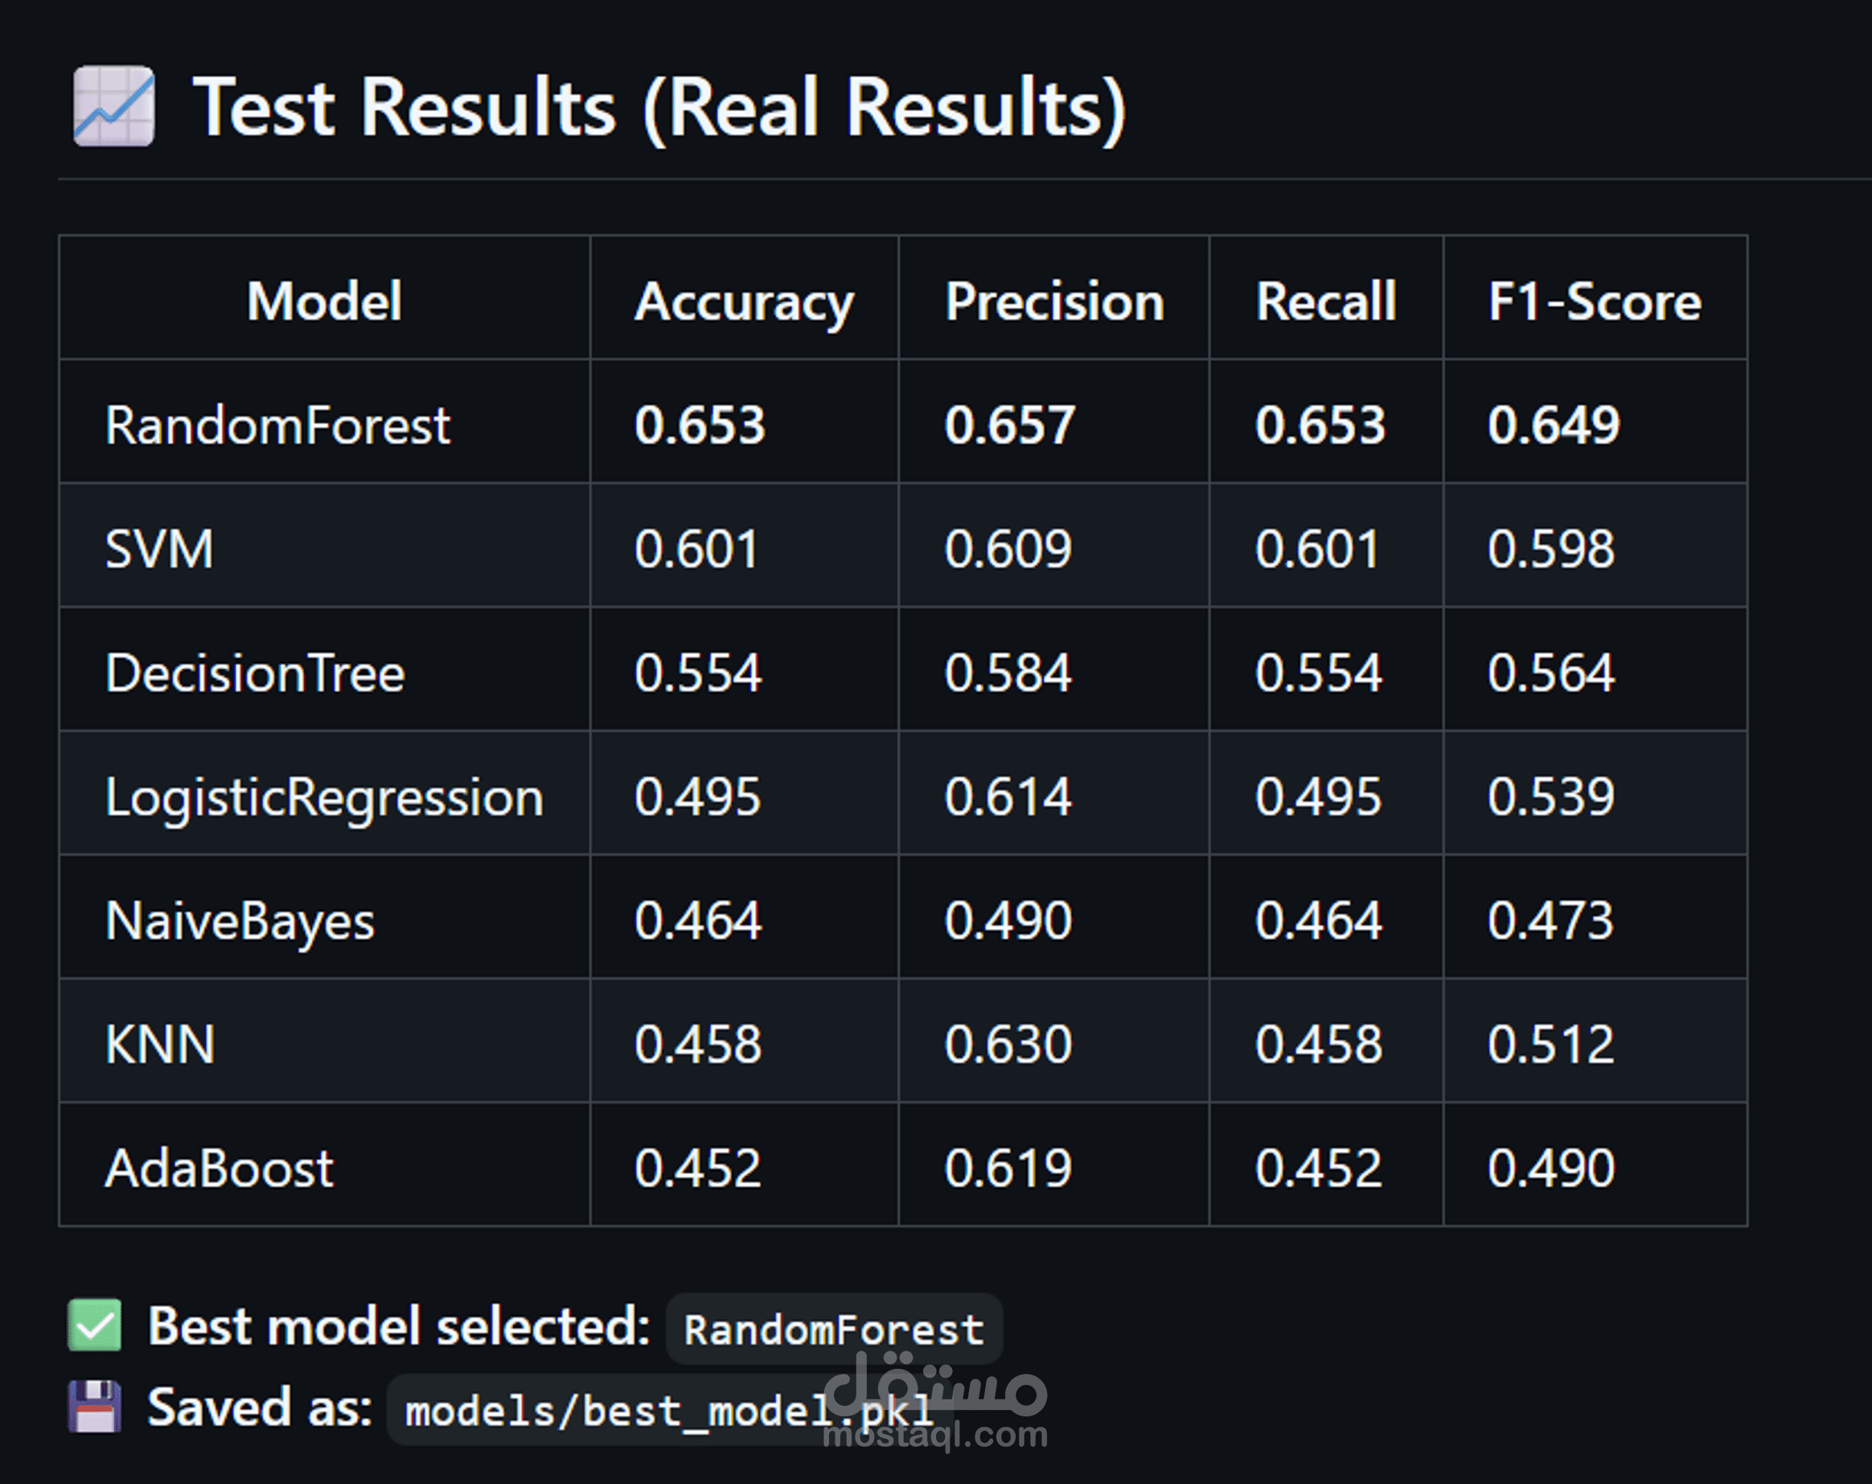Click the RandomForest inline code badge

(834, 1330)
